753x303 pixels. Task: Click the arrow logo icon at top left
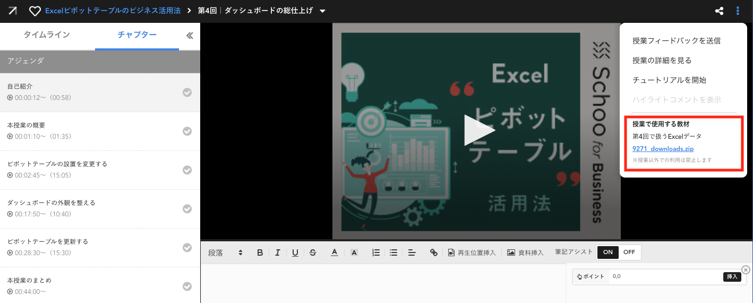tap(13, 11)
